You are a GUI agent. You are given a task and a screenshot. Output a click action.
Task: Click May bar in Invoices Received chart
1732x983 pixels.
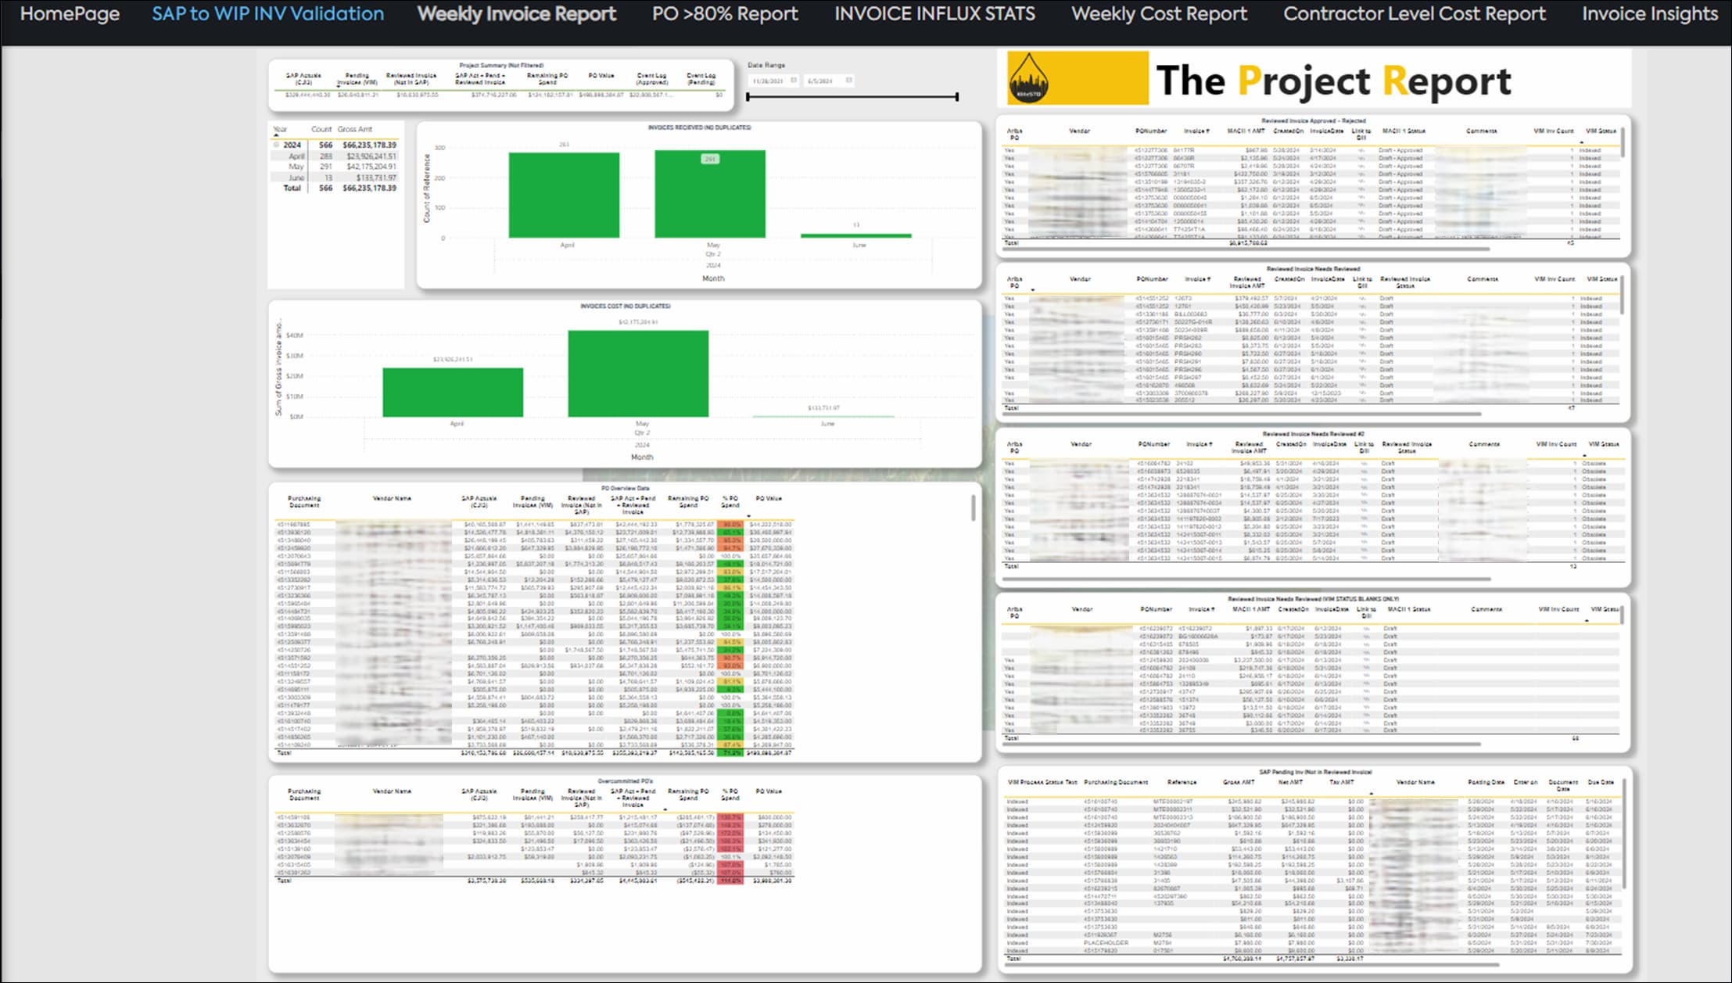[x=710, y=194]
